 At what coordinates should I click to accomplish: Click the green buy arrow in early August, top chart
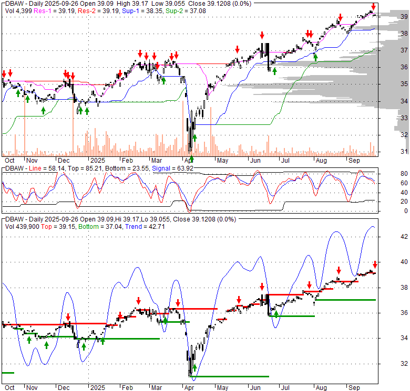click(315, 58)
